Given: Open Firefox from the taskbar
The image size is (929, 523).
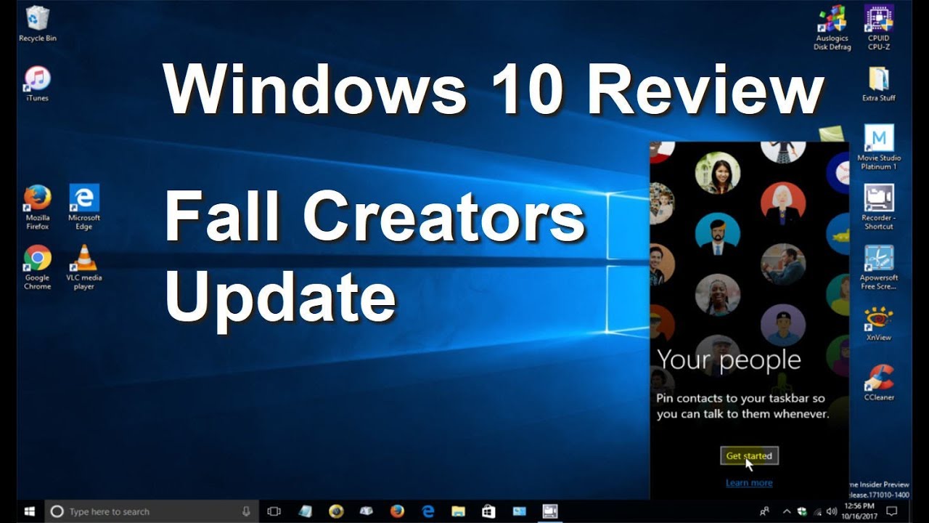Looking at the screenshot, I should click(x=396, y=511).
